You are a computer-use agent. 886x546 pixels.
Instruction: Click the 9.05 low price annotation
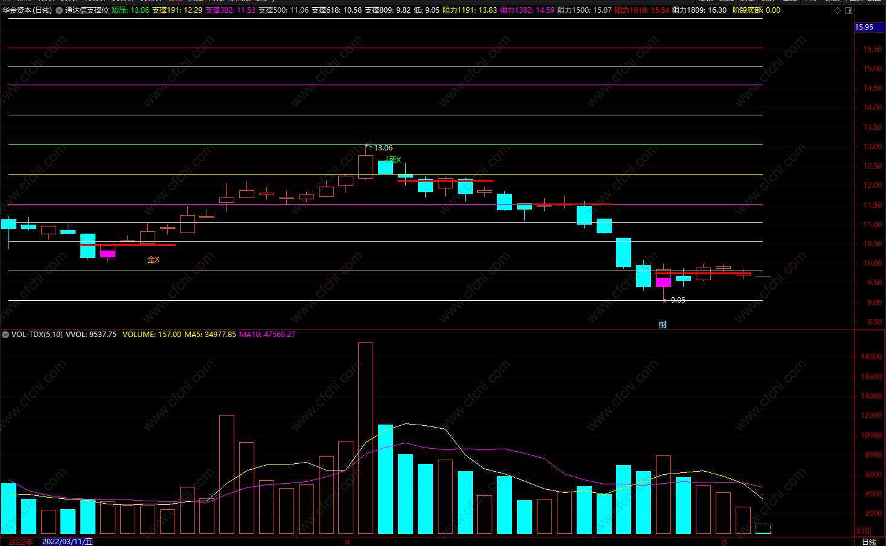pyautogui.click(x=678, y=300)
